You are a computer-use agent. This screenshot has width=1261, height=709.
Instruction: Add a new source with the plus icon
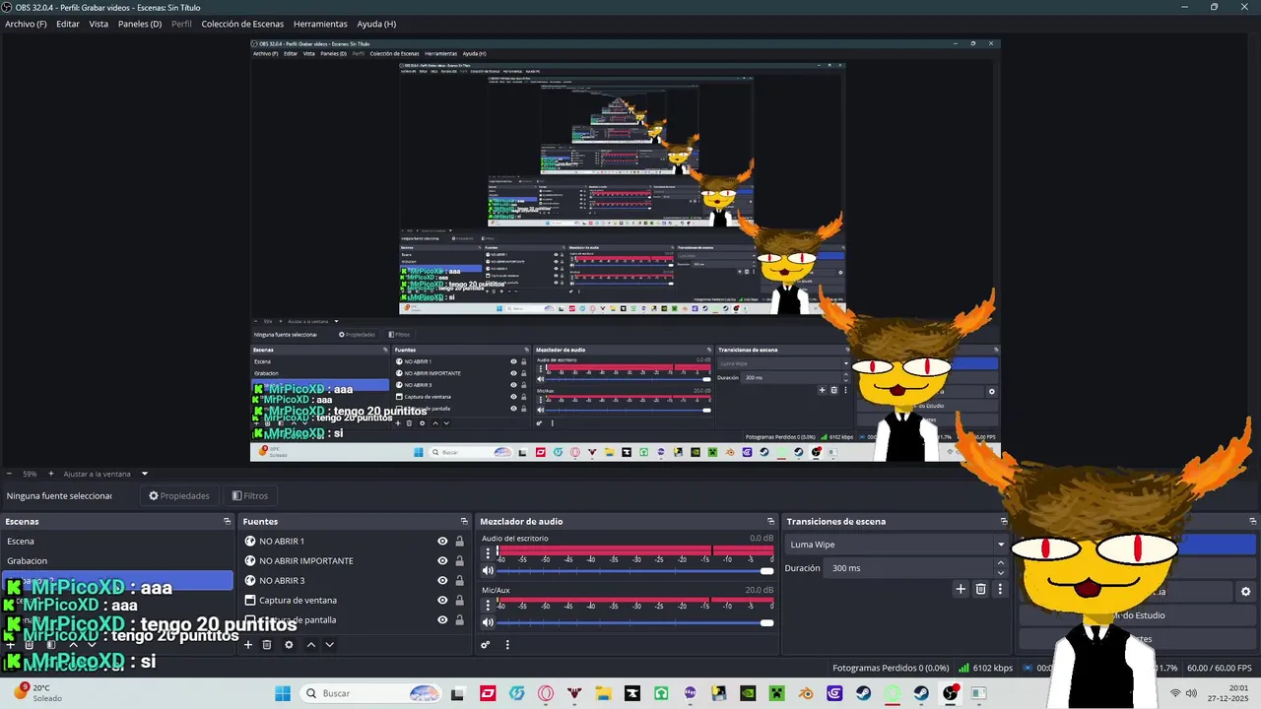248,645
